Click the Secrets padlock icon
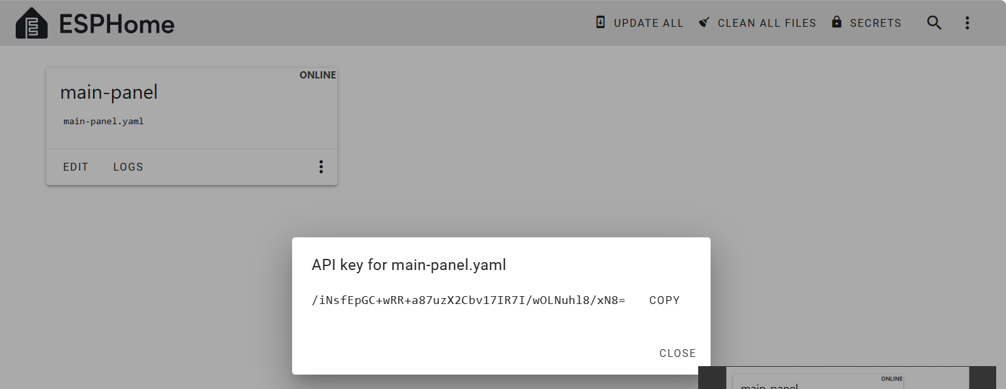This screenshot has width=1006, height=389. (836, 22)
